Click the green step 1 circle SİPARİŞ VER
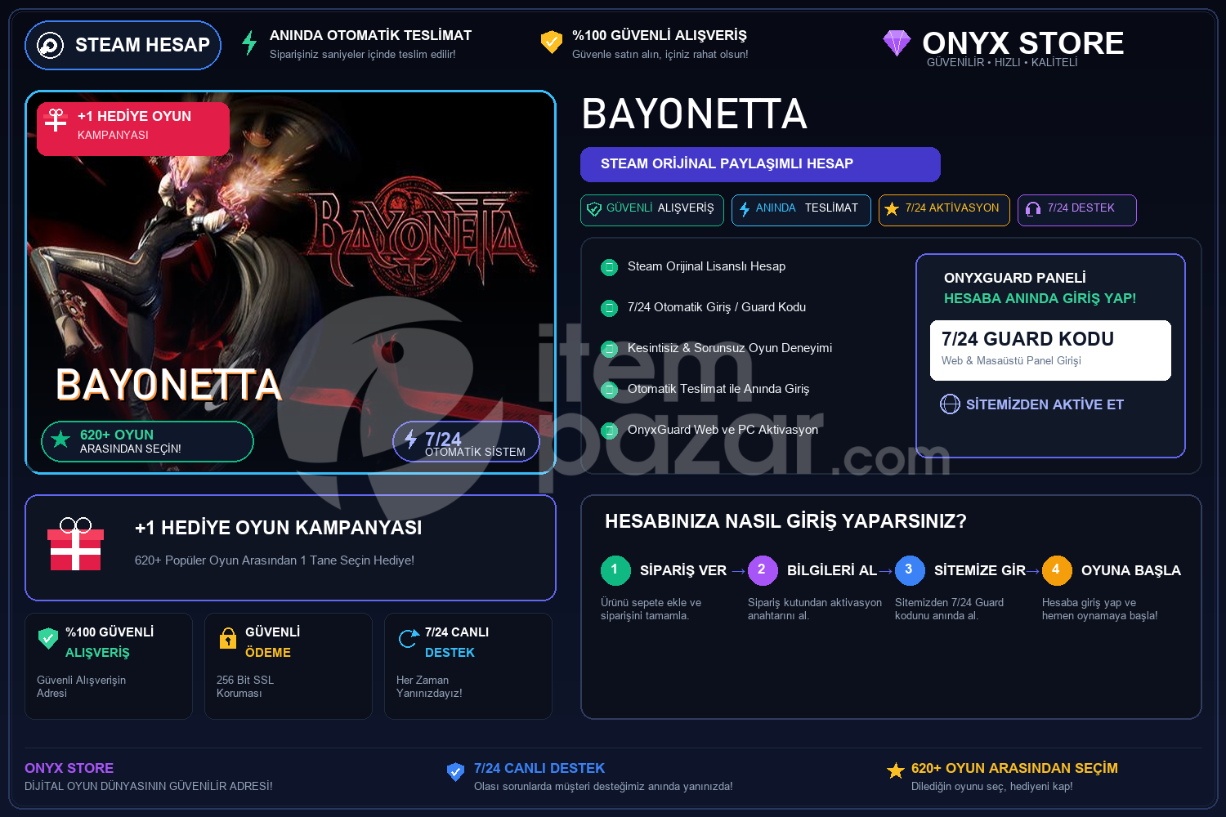The image size is (1226, 817). coord(615,570)
